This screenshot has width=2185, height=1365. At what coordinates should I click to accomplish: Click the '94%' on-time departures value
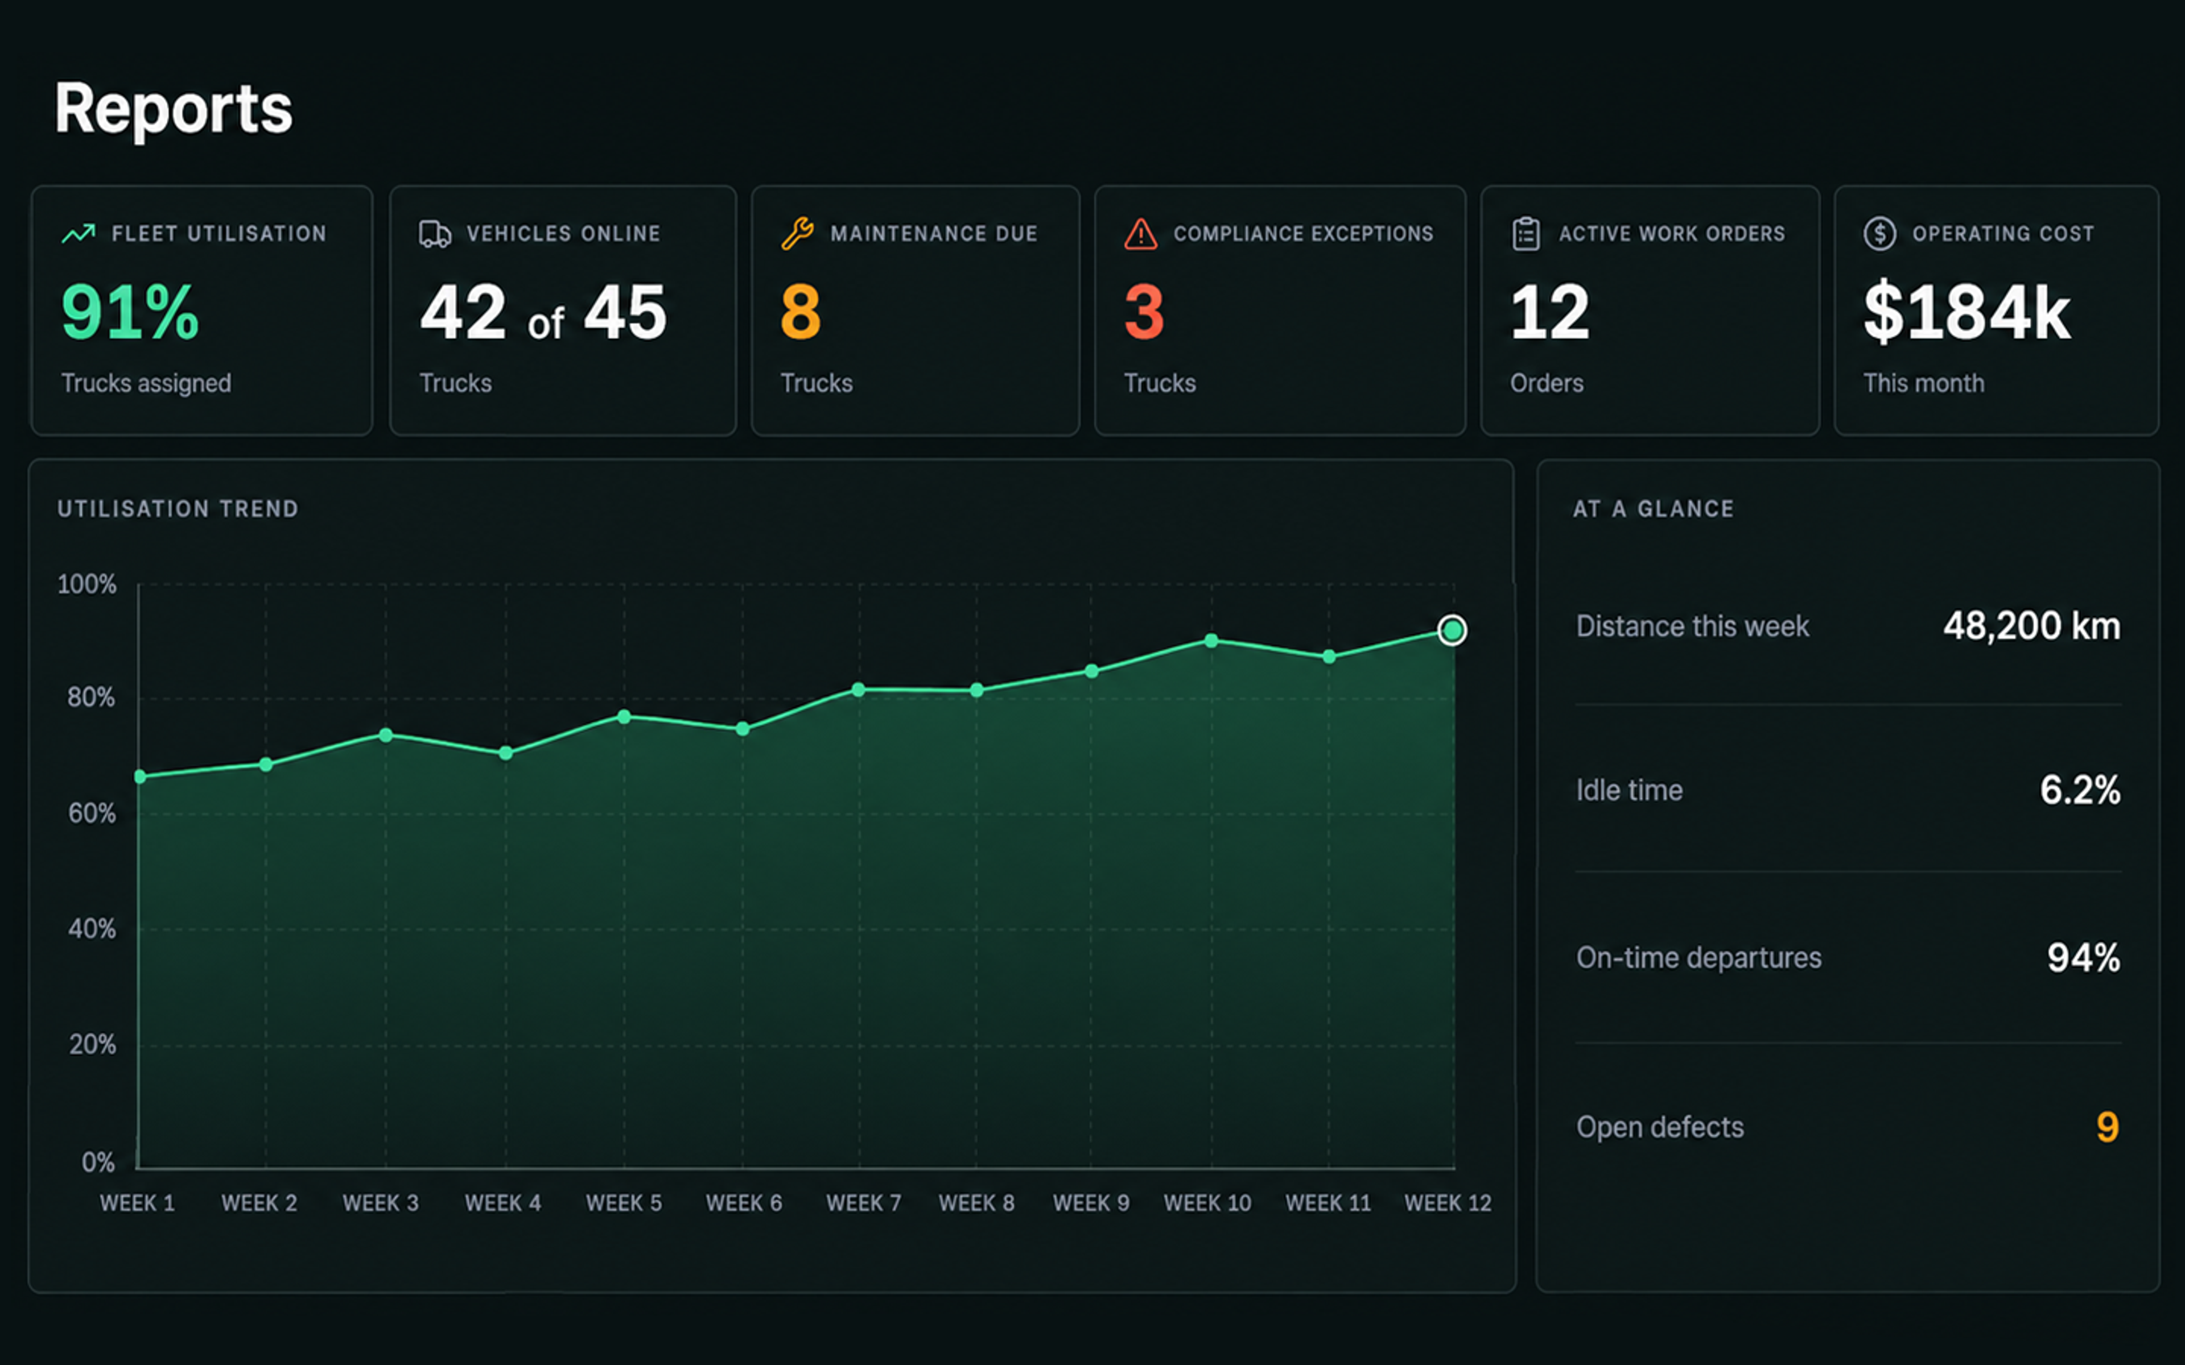(x=2084, y=958)
